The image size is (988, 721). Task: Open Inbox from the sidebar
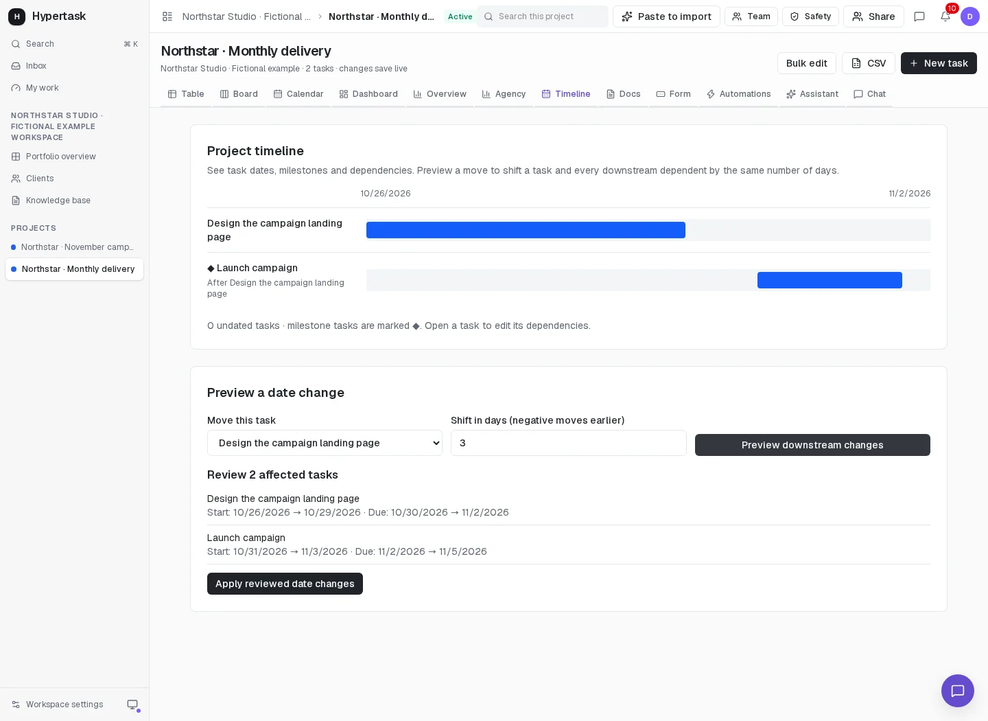tap(74, 66)
